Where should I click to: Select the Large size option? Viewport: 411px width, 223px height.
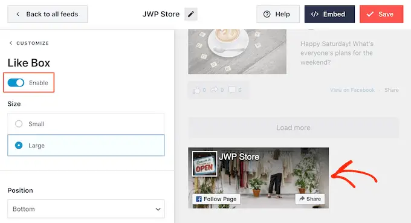86,145
